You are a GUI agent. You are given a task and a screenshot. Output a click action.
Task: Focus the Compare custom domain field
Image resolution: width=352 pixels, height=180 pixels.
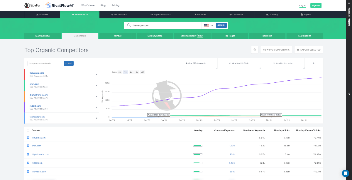click(x=45, y=63)
